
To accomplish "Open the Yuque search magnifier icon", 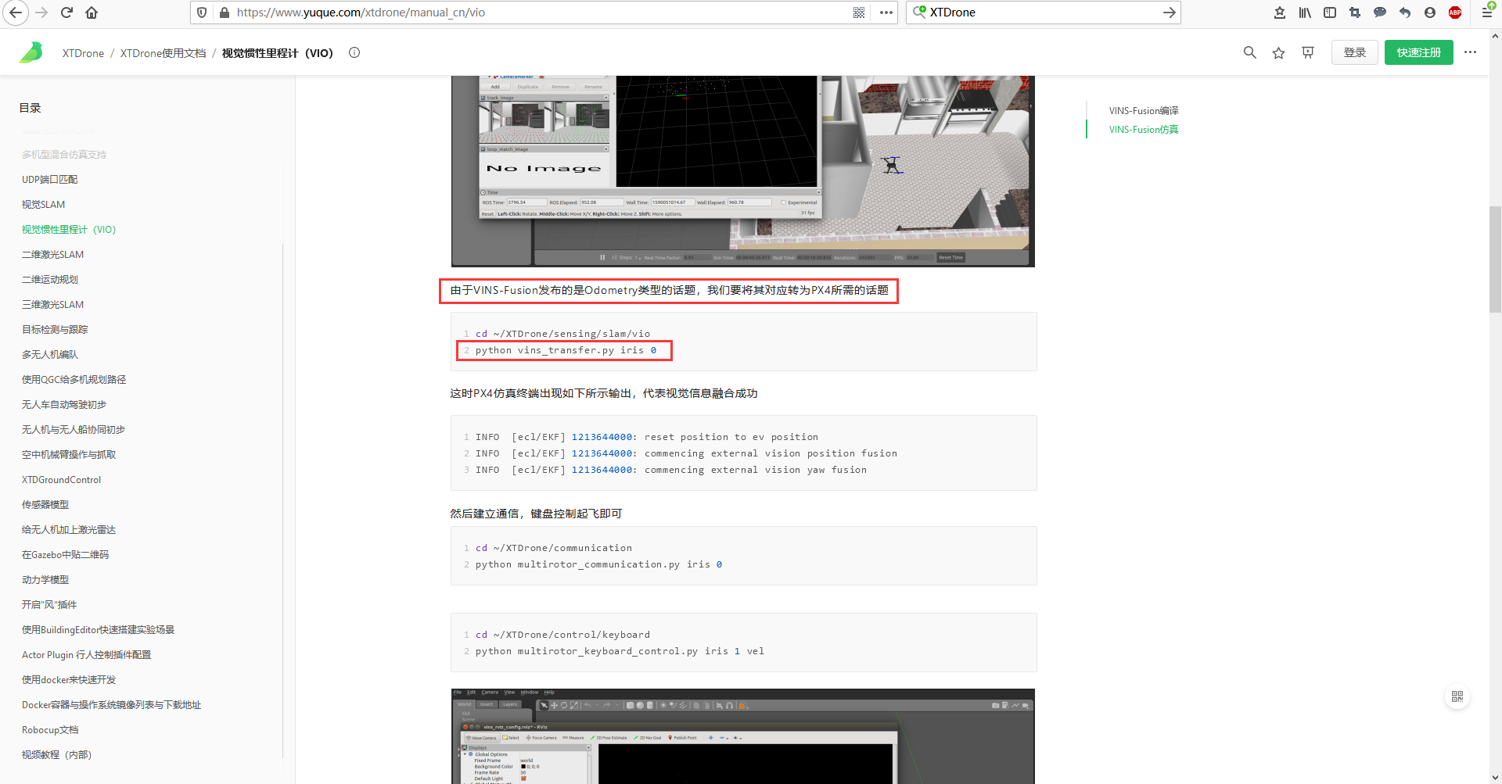I will click(1250, 52).
